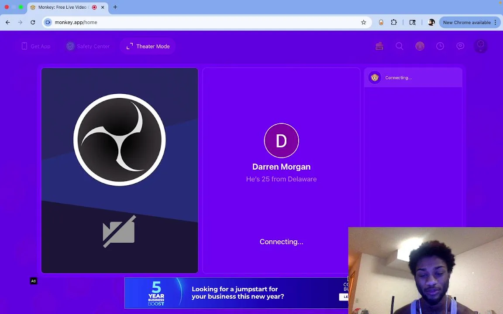Open the Chrome extensions puzzle icon
The width and height of the screenshot is (503, 314).
click(x=393, y=22)
